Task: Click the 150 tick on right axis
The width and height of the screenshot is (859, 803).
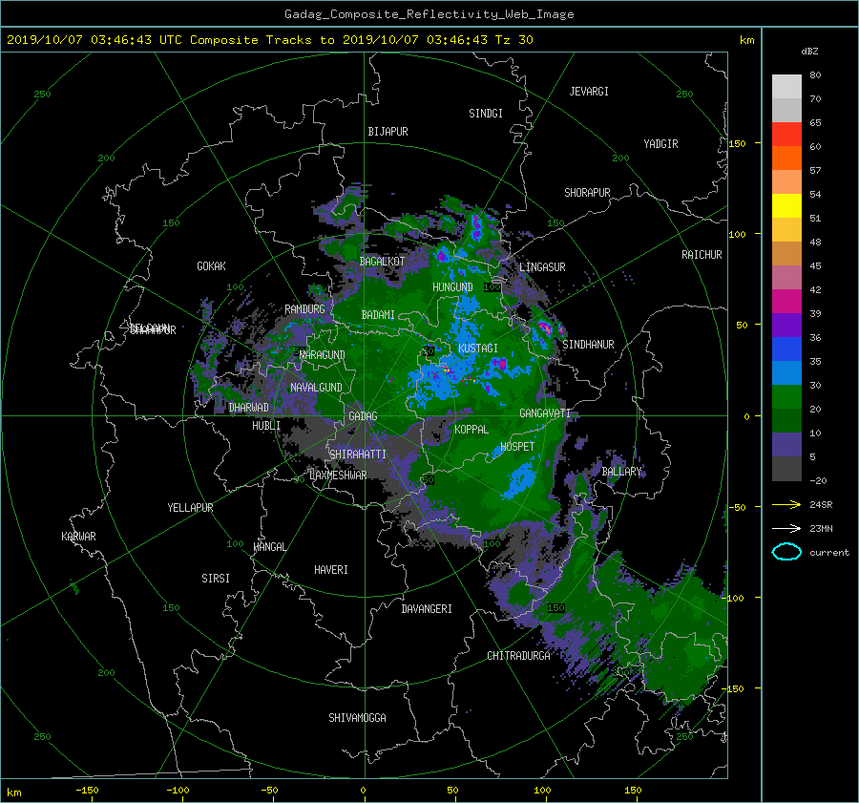Action: pos(738,143)
